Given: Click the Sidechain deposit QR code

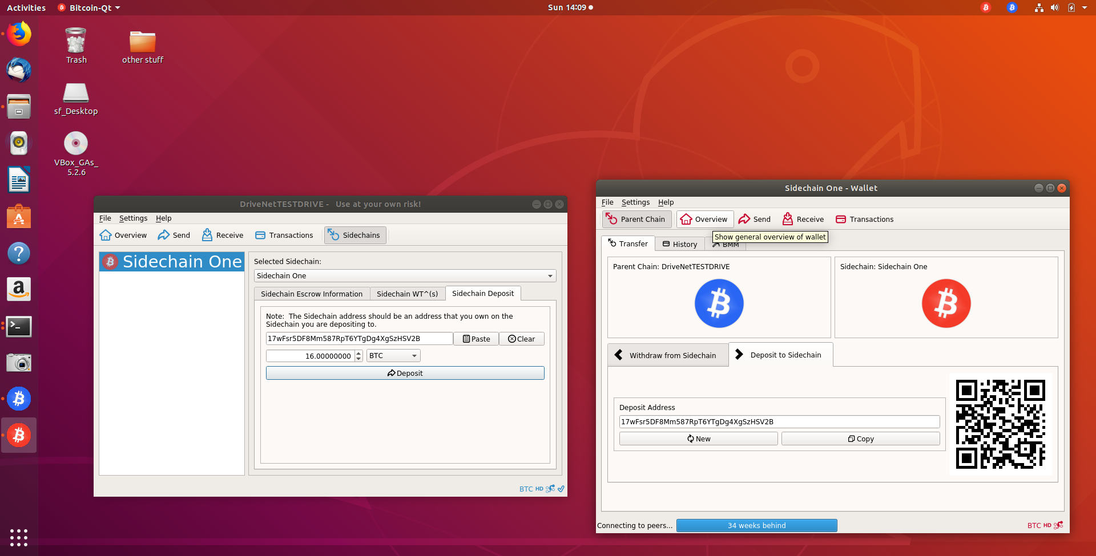Looking at the screenshot, I should 1001,424.
